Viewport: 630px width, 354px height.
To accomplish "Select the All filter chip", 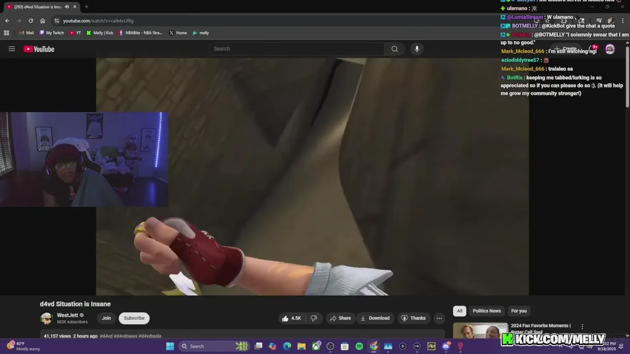I will pyautogui.click(x=459, y=311).
